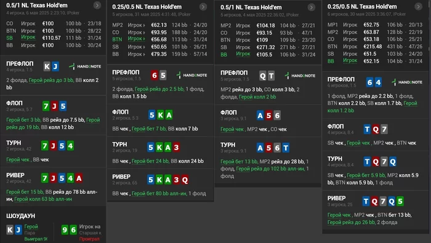Click the MP2 Игрок entry with €104.18
Image resolution: width=431 pixels, height=243 pixels.
click(x=268, y=26)
